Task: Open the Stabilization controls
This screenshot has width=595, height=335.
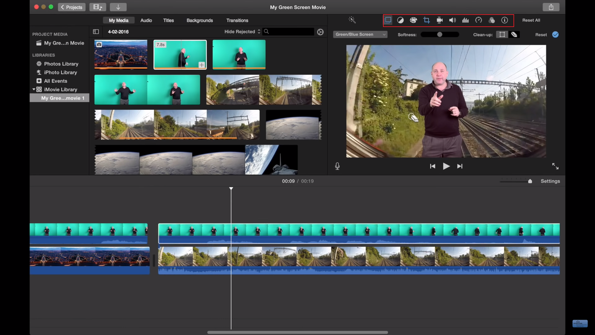Action: coord(439,20)
